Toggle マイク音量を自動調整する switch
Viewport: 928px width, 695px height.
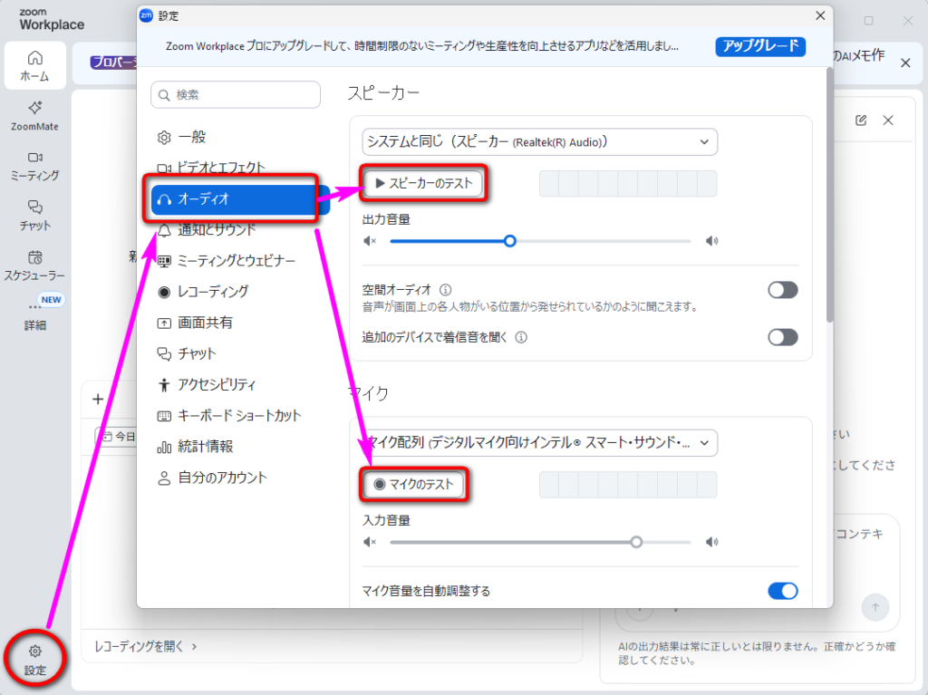point(782,591)
